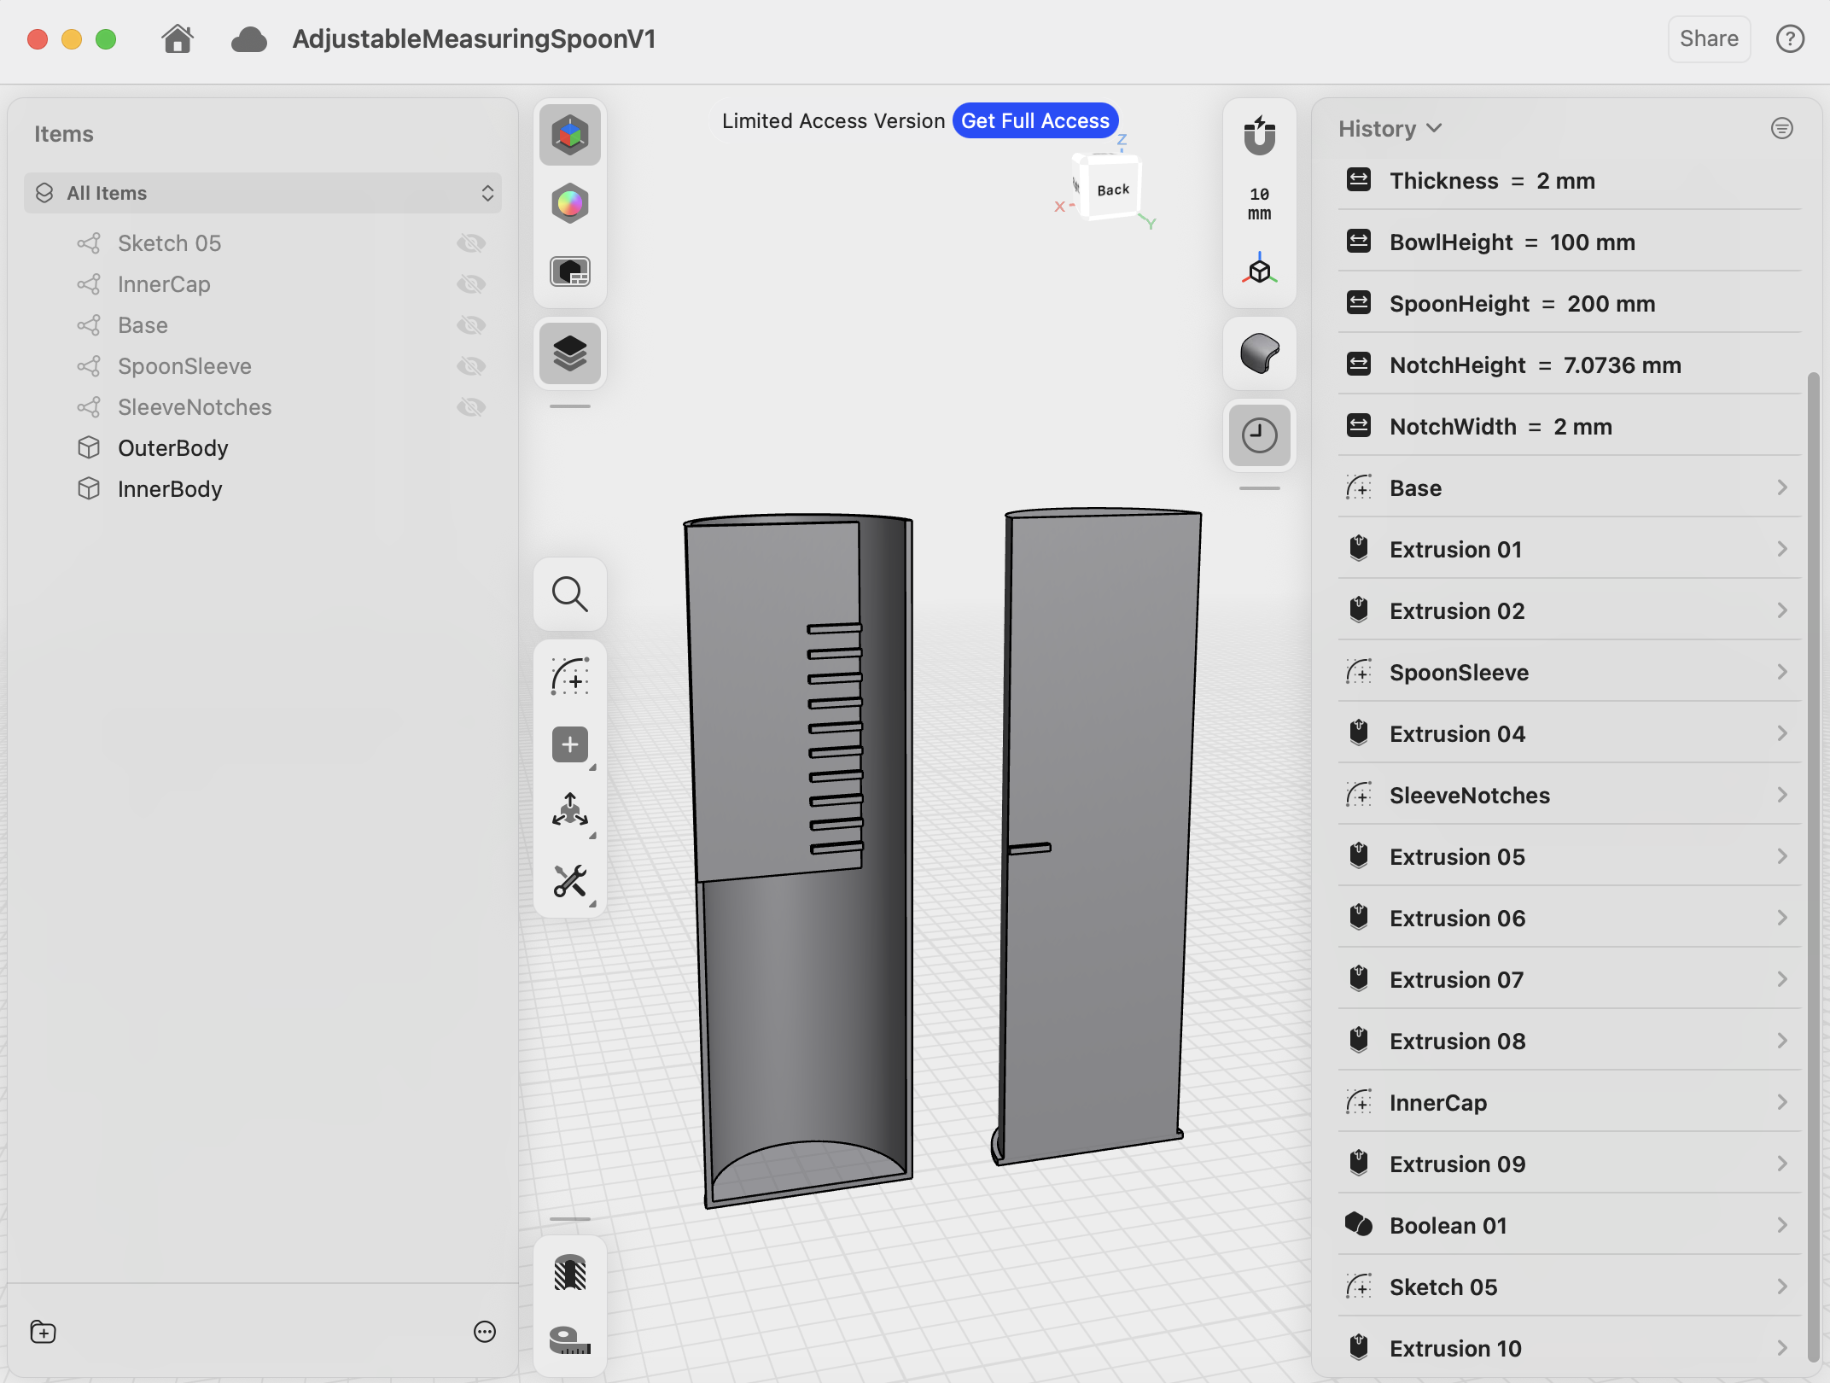Open the layers stack tool icon

(570, 353)
